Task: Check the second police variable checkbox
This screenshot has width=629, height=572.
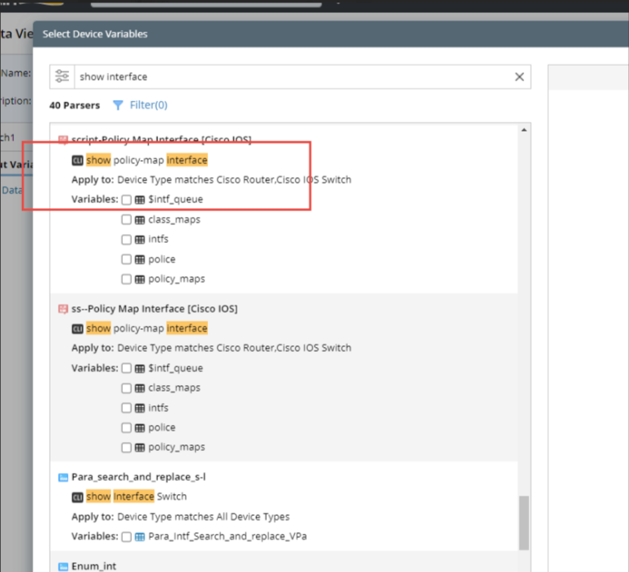Action: 126,427
